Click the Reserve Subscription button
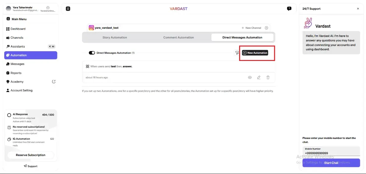The height and width of the screenshot is (174, 366). click(30, 155)
